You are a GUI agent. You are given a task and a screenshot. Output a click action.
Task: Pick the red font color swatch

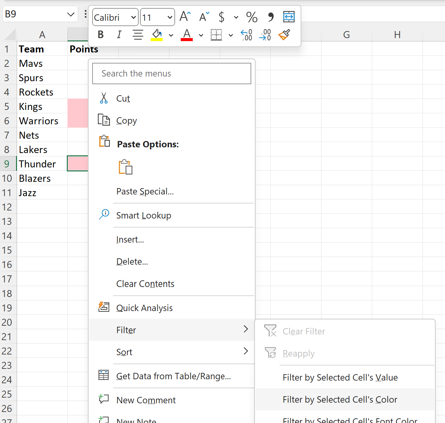(187, 35)
